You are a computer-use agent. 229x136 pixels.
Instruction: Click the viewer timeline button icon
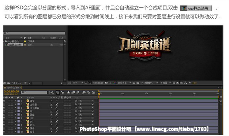coord(181,83)
